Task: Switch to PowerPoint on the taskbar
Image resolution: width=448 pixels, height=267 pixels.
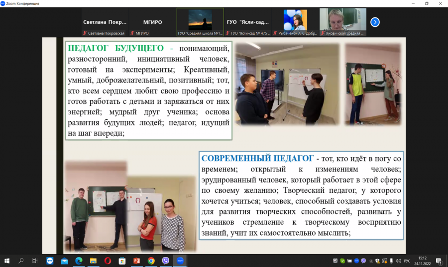Action: point(136,261)
